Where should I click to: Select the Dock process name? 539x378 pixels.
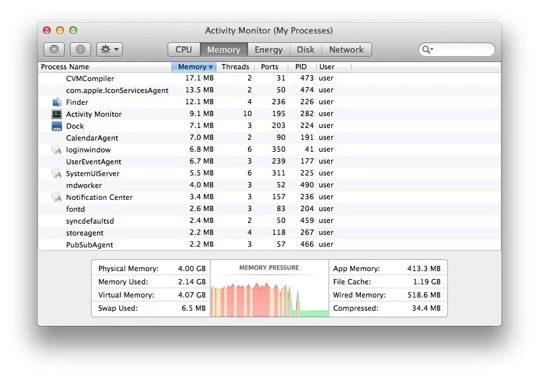click(x=75, y=126)
